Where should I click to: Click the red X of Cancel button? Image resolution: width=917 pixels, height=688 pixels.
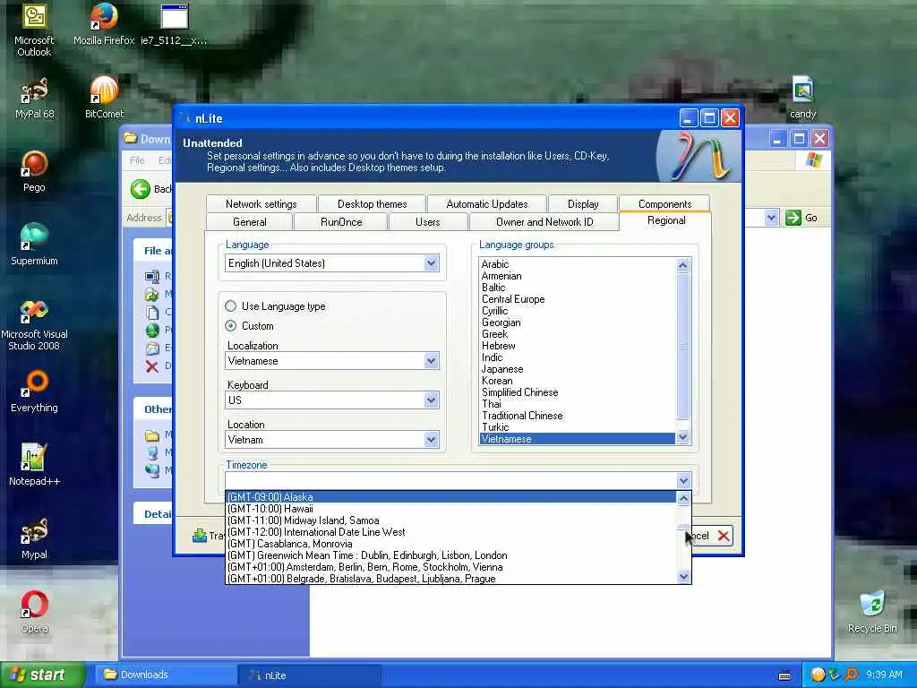[x=724, y=536]
